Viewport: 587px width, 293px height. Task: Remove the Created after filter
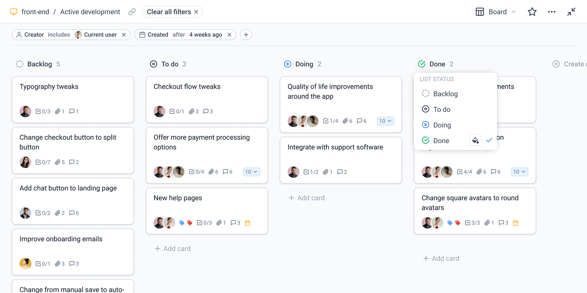[229, 34]
